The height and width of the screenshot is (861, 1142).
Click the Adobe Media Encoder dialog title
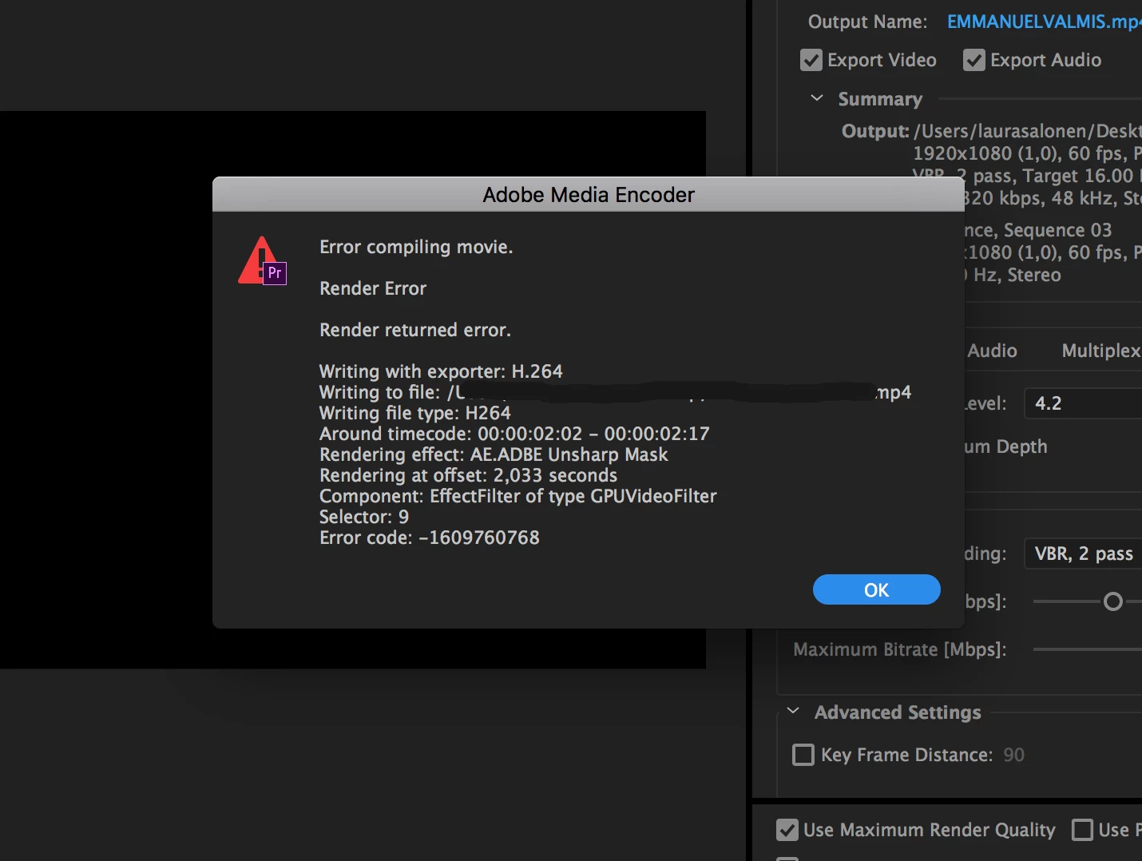pos(589,195)
